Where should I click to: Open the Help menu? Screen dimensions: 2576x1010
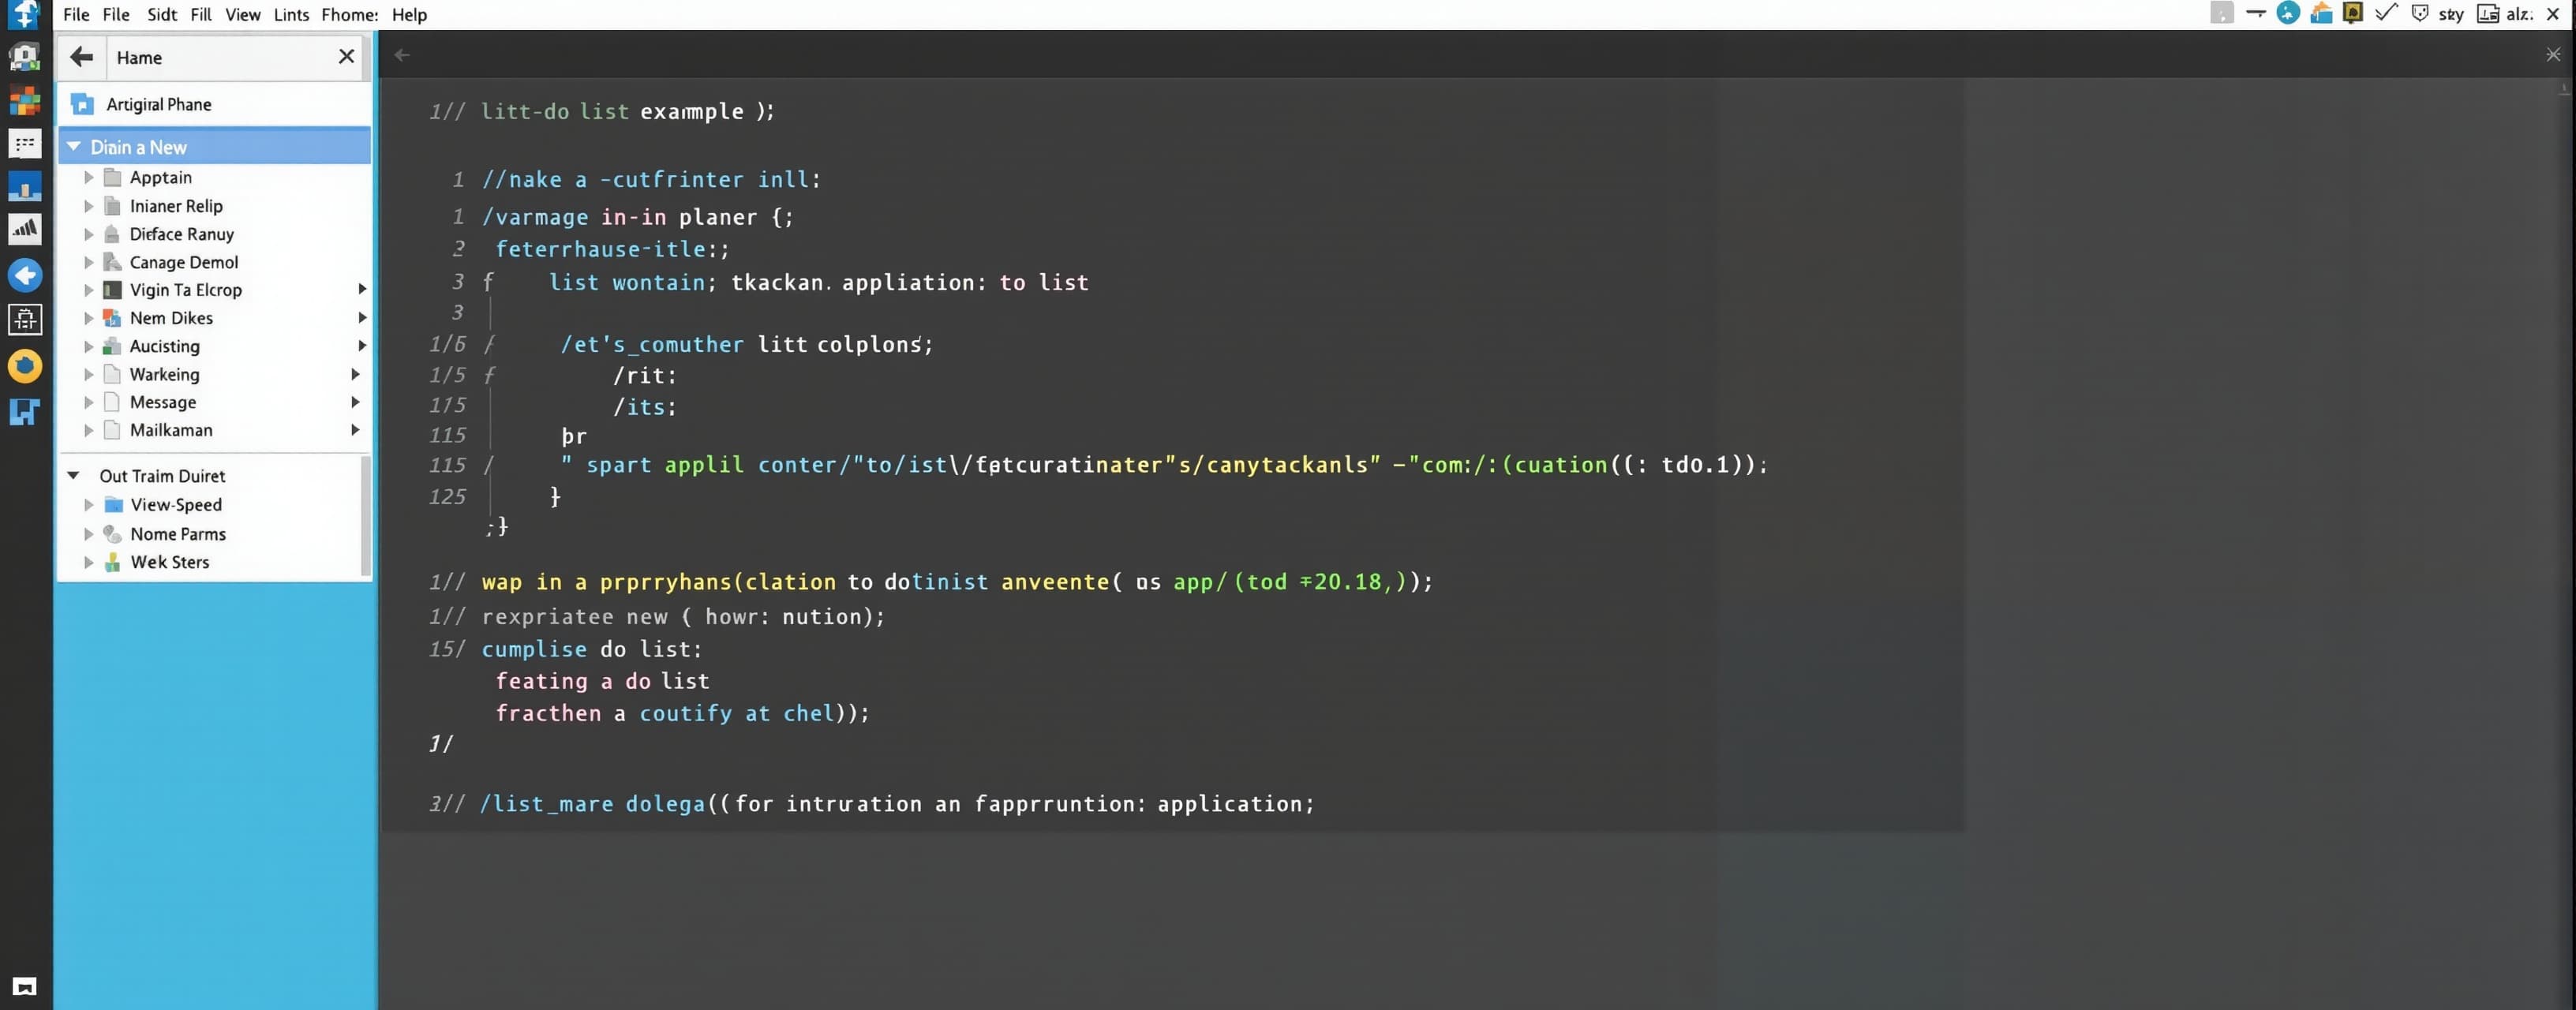click(x=409, y=14)
